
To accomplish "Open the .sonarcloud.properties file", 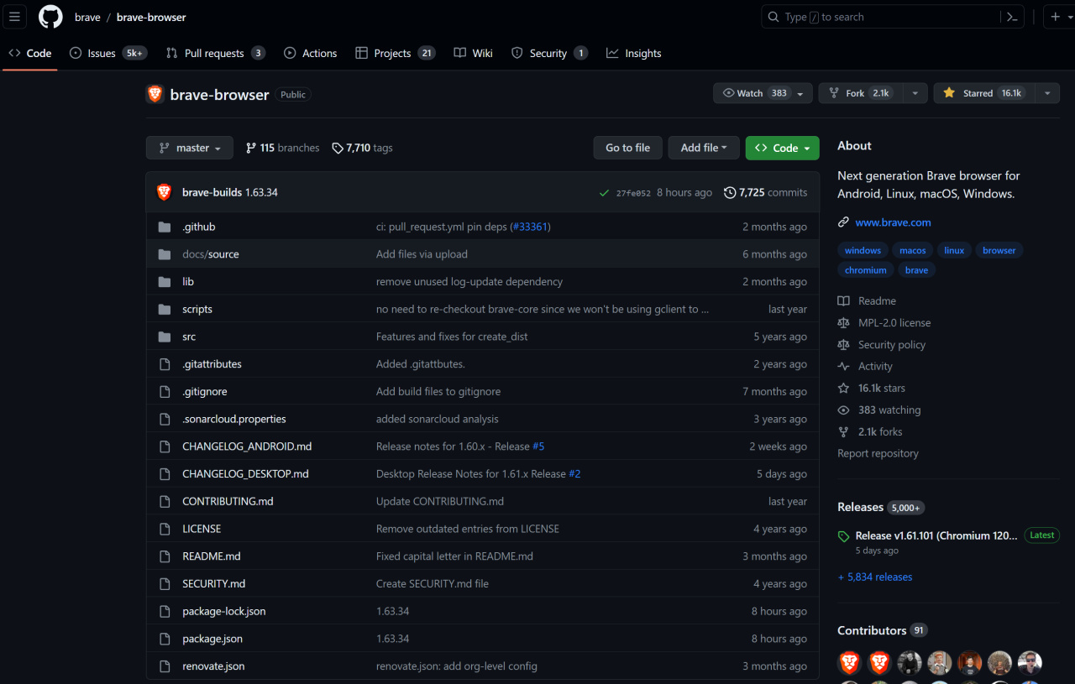I will pyautogui.click(x=234, y=419).
